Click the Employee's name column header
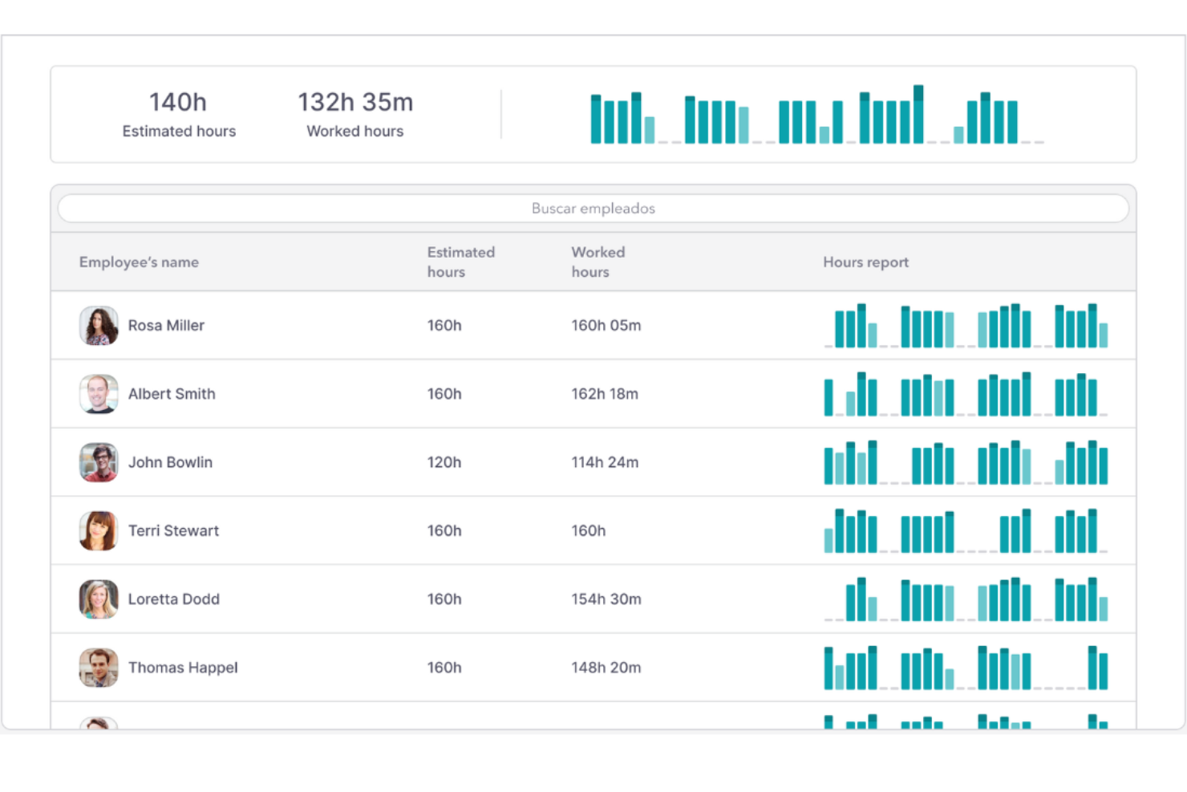1187x792 pixels. pyautogui.click(x=139, y=262)
